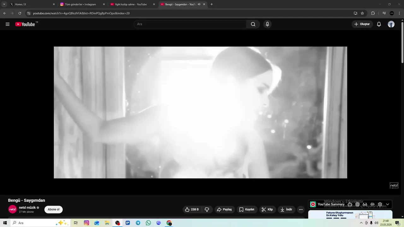
Task: Install app via the address bar install icon
Action: (x=355, y=13)
